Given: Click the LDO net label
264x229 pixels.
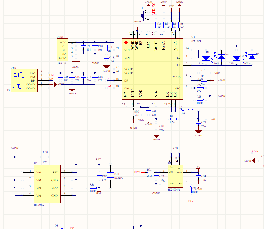Looking at the screenshot, I should (255, 151).
